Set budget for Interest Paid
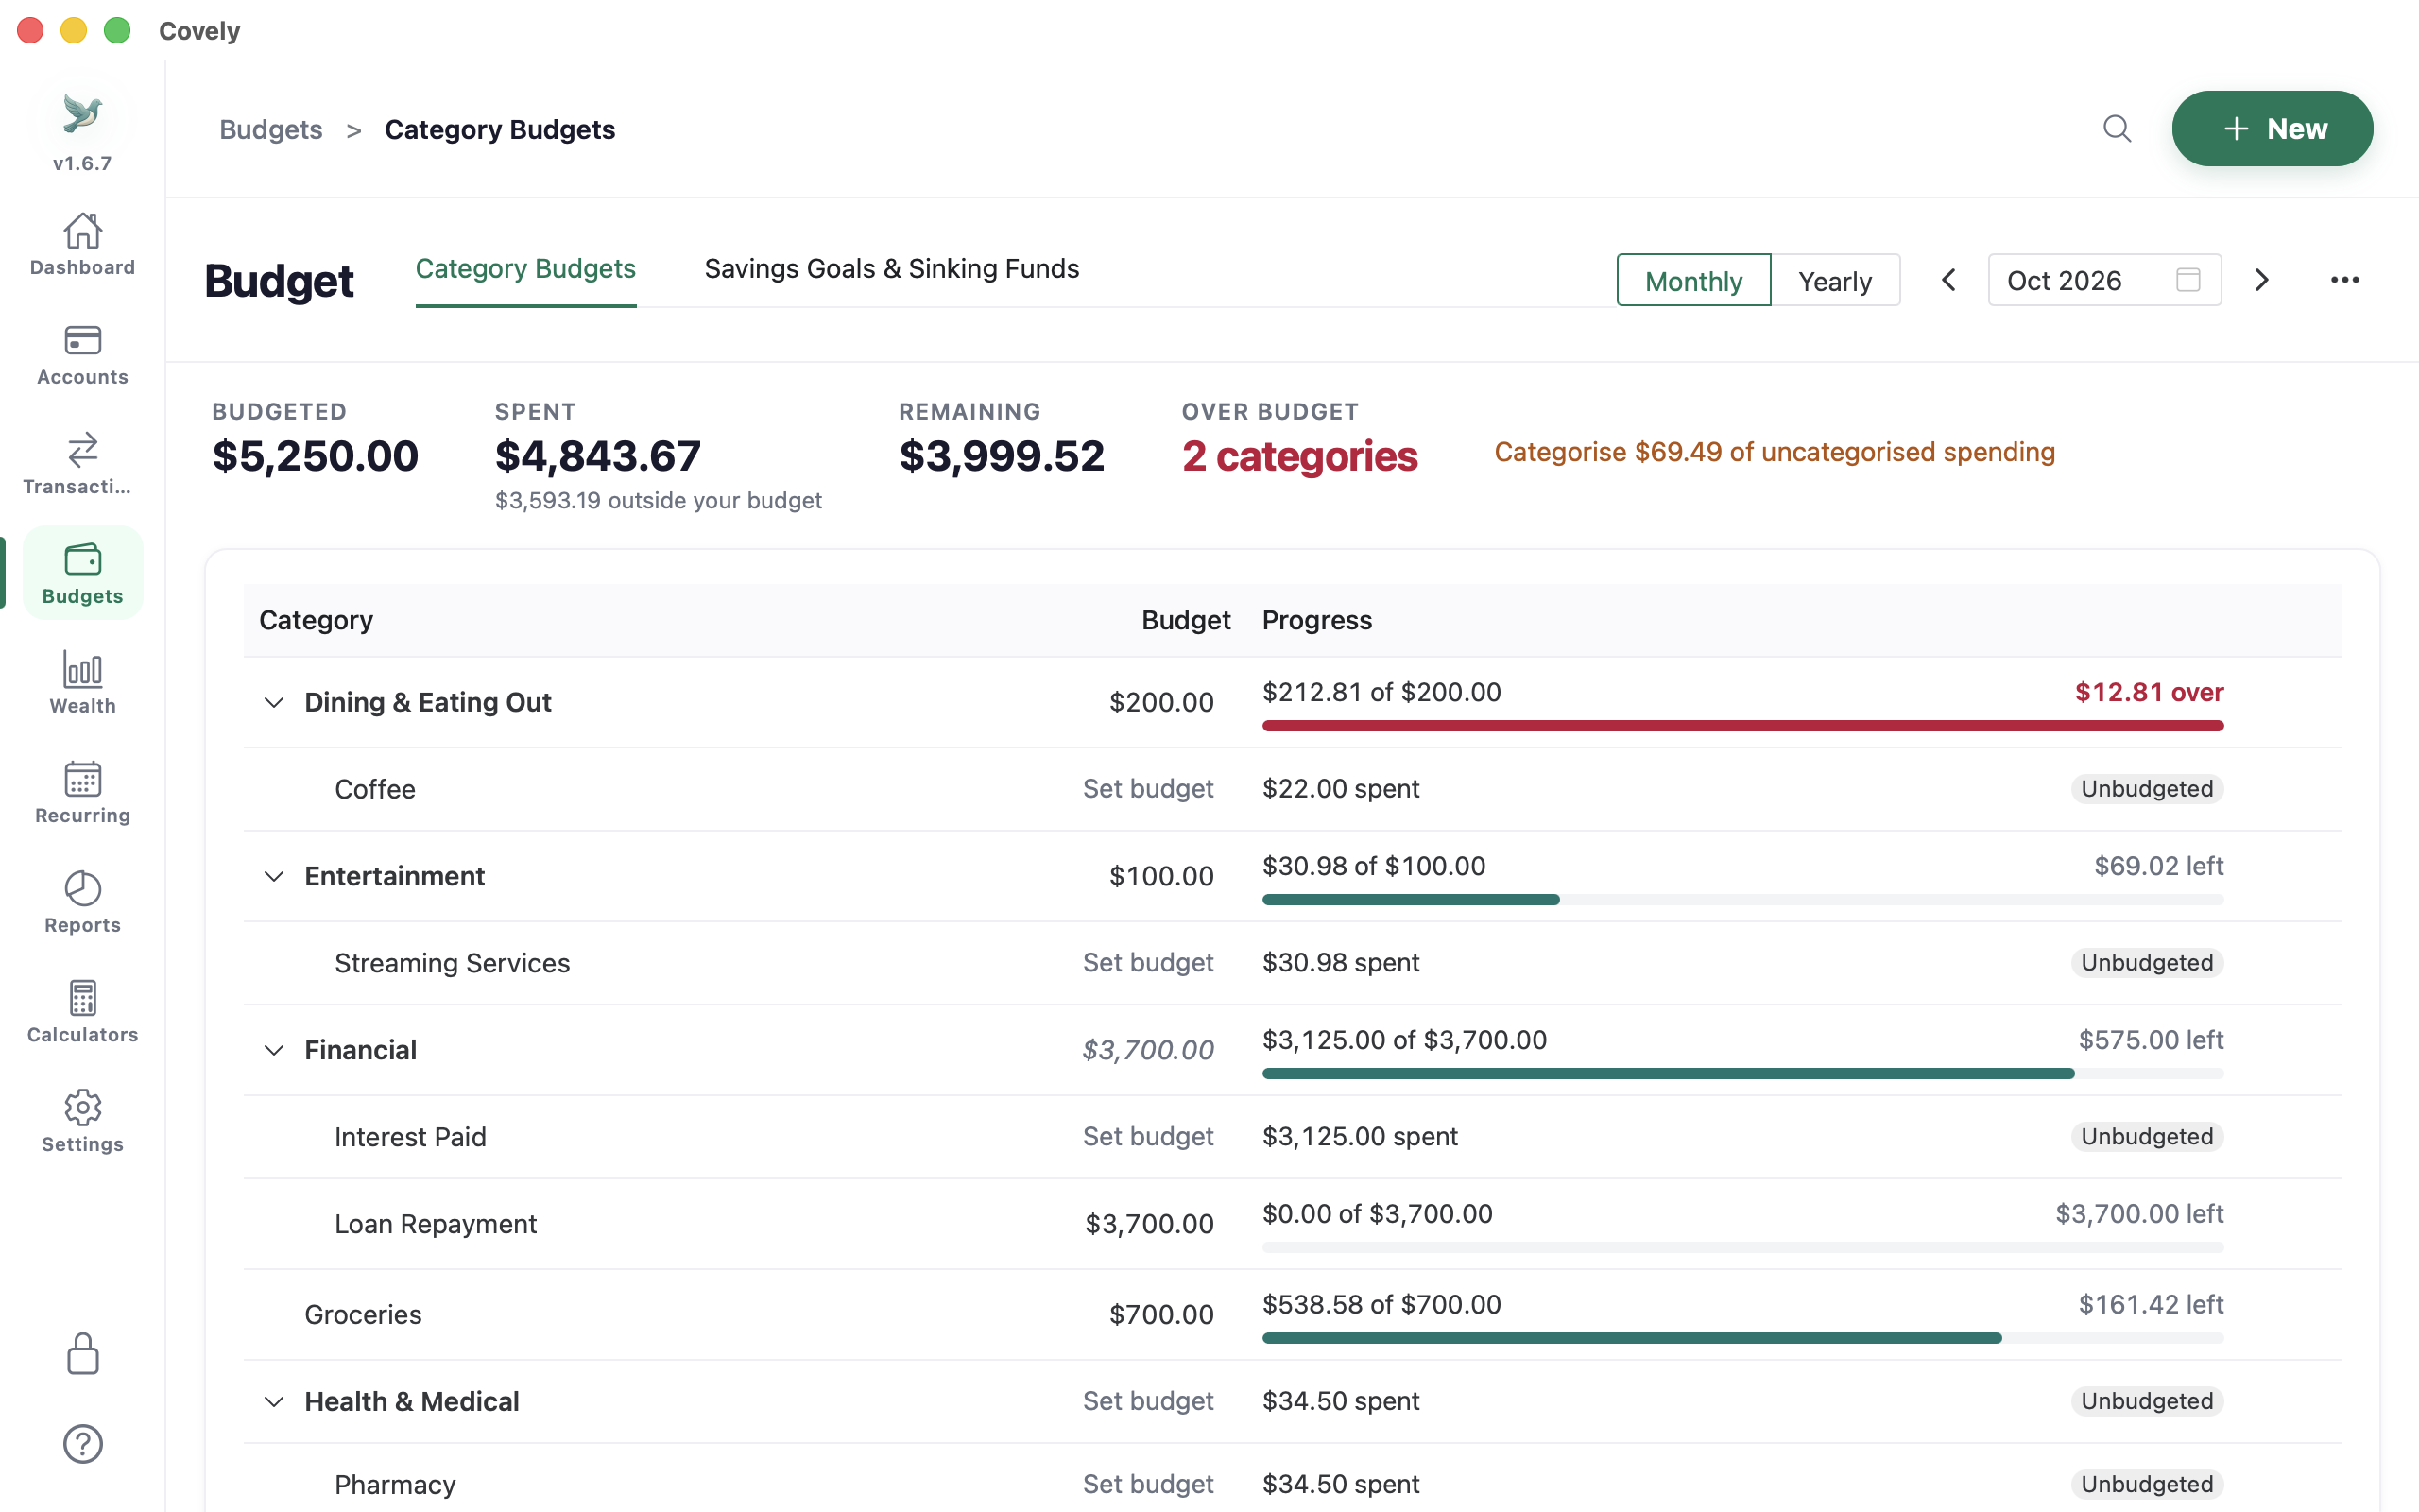The height and width of the screenshot is (1512, 2419). coord(1147,1137)
